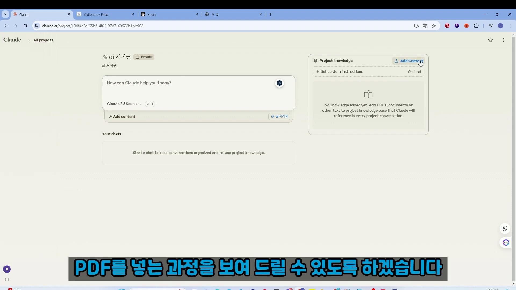Image resolution: width=516 pixels, height=290 pixels.
Task: Click translate page icon in address bar
Action: [425, 26]
